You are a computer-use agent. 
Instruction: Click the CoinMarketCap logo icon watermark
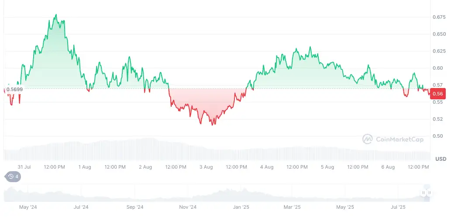368,139
